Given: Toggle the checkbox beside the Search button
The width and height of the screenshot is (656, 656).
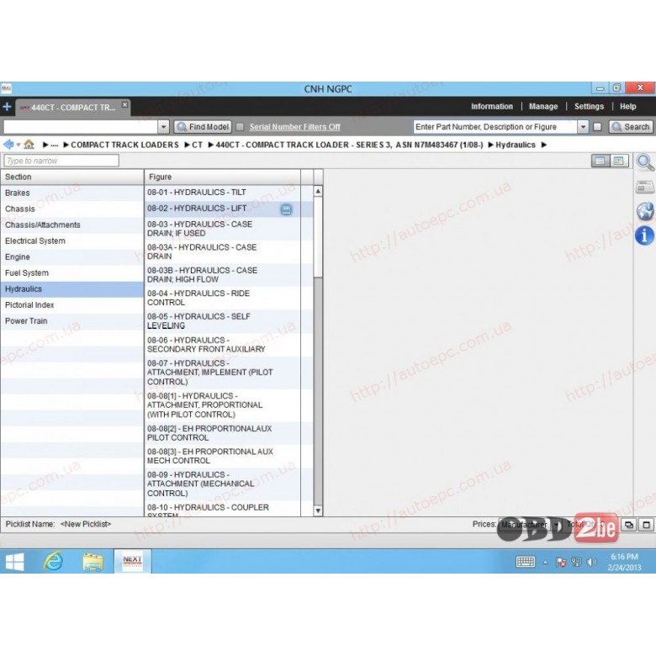Looking at the screenshot, I should coord(597,127).
